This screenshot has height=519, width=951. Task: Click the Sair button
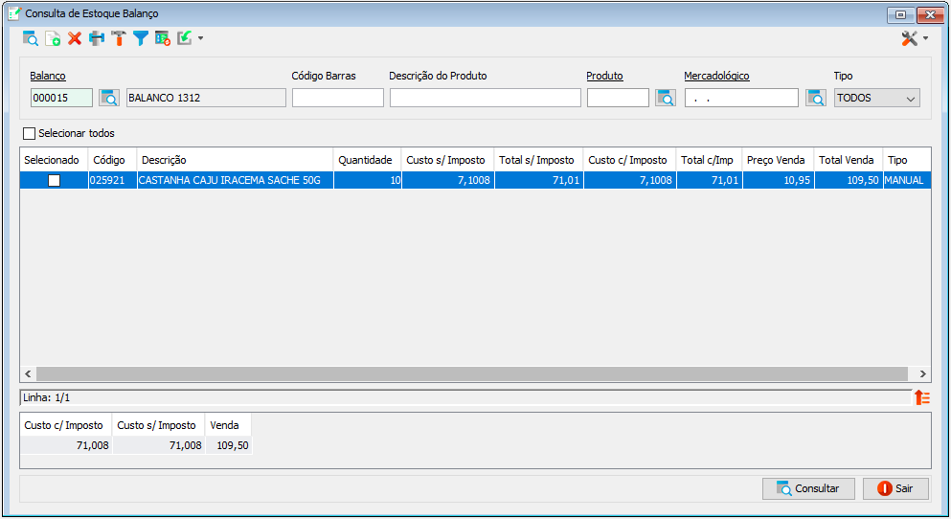tap(895, 488)
